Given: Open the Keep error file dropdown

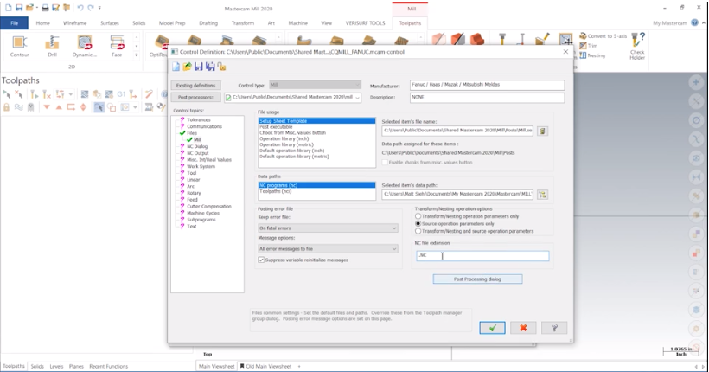Looking at the screenshot, I should pyautogui.click(x=328, y=228).
